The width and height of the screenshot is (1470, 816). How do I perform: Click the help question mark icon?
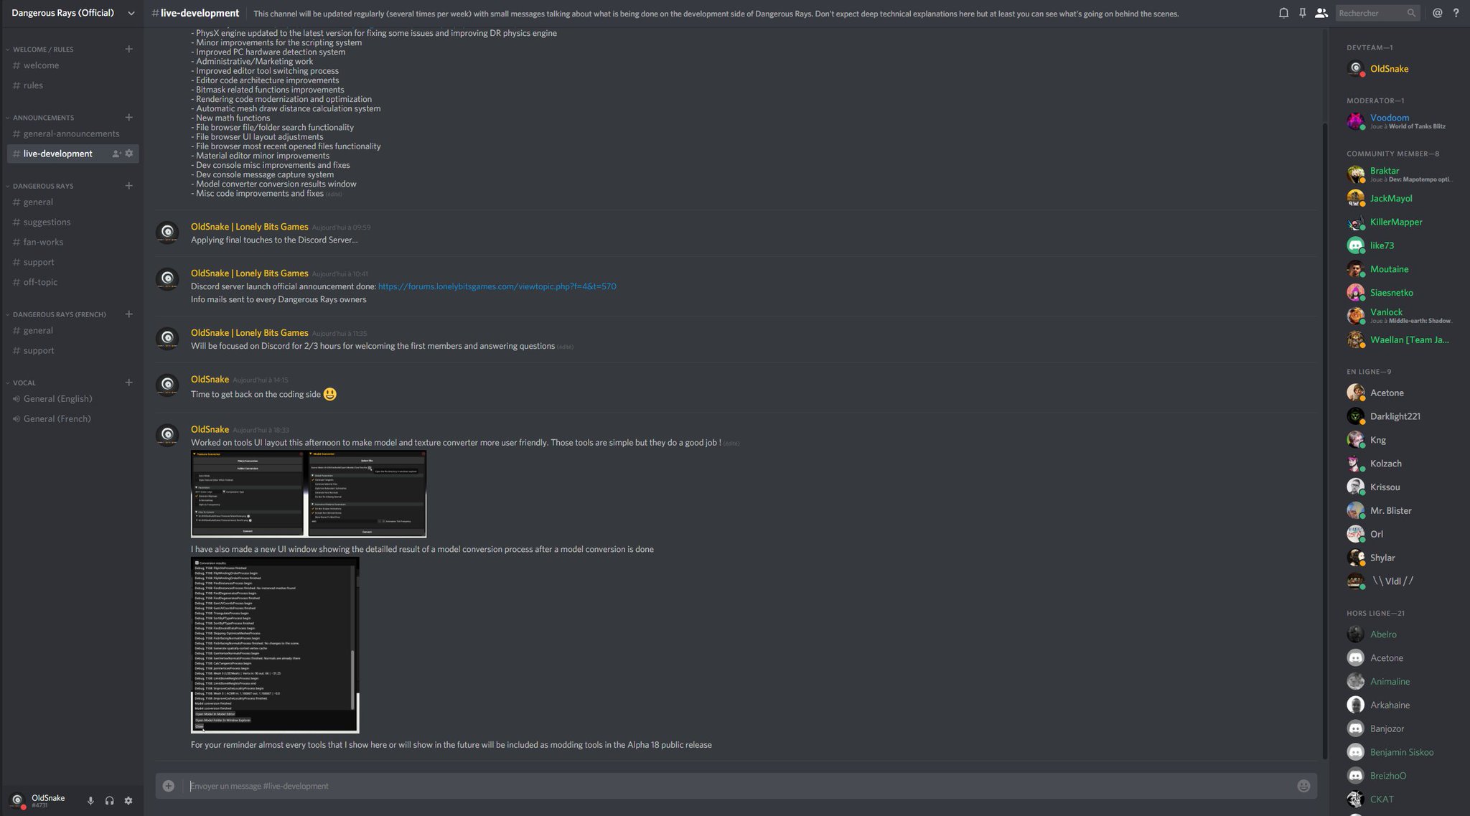(1457, 12)
